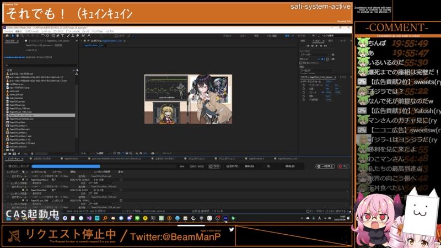Open the workspace overflow chevron
This screenshot has width=441, height=248.
pos(313,36)
